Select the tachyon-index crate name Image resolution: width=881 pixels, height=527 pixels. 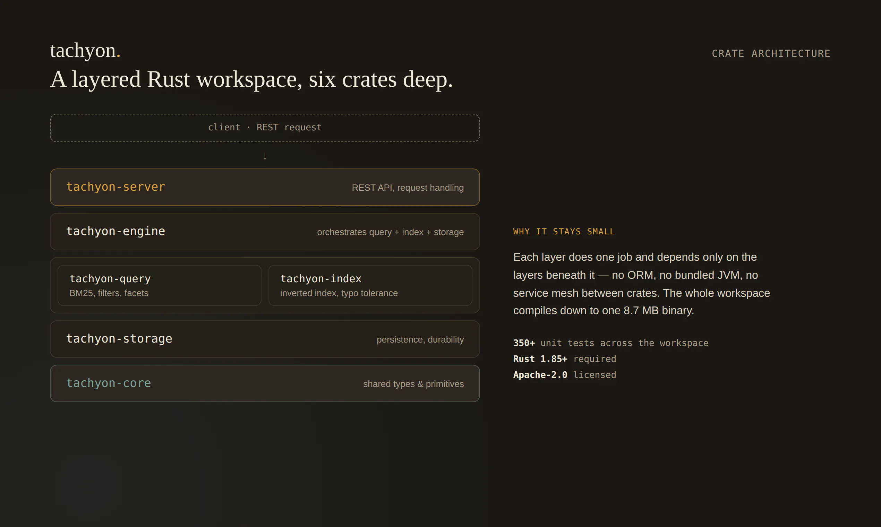click(x=321, y=279)
